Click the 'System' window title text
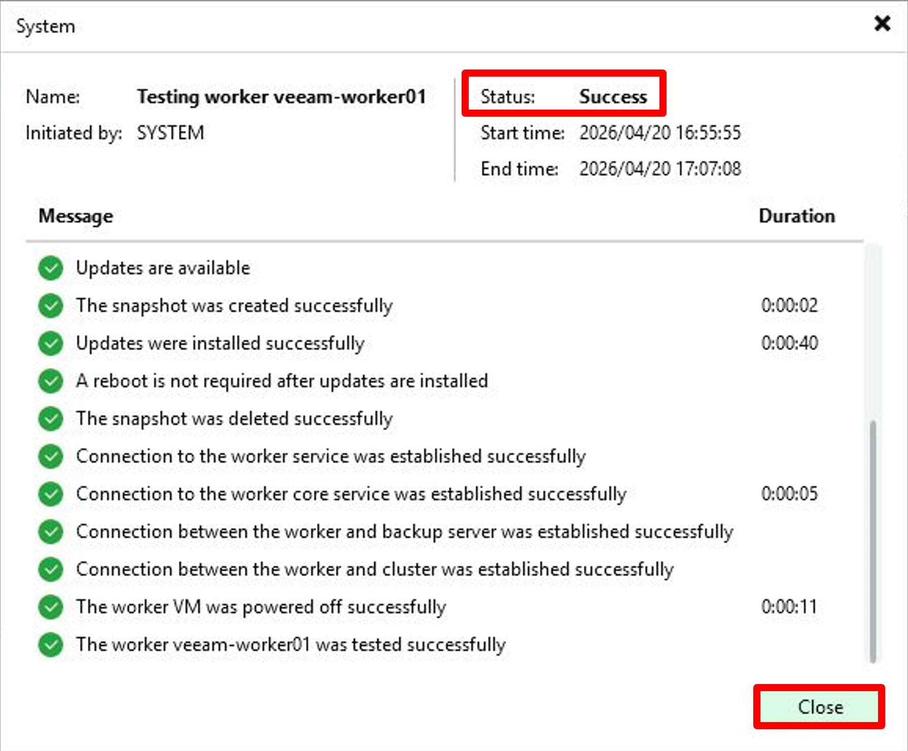This screenshot has width=908, height=751. [46, 26]
